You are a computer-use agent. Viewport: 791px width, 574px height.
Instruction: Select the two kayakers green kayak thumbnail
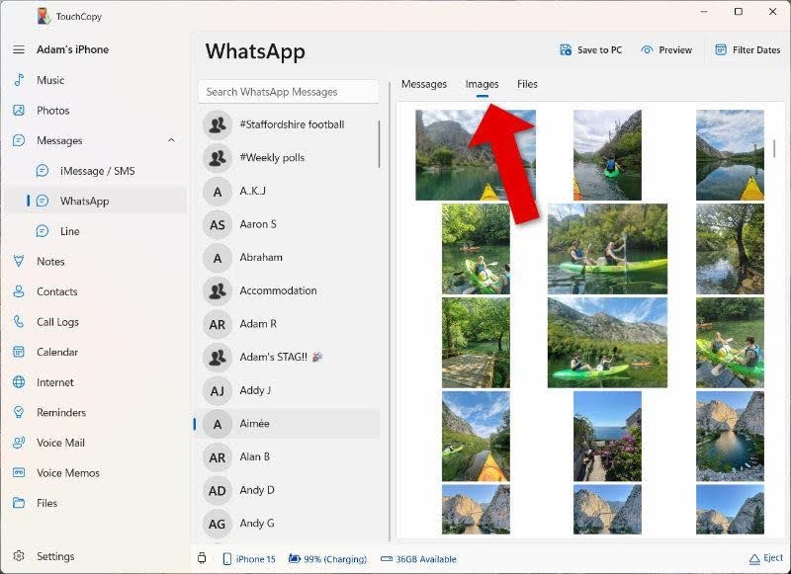tap(607, 249)
